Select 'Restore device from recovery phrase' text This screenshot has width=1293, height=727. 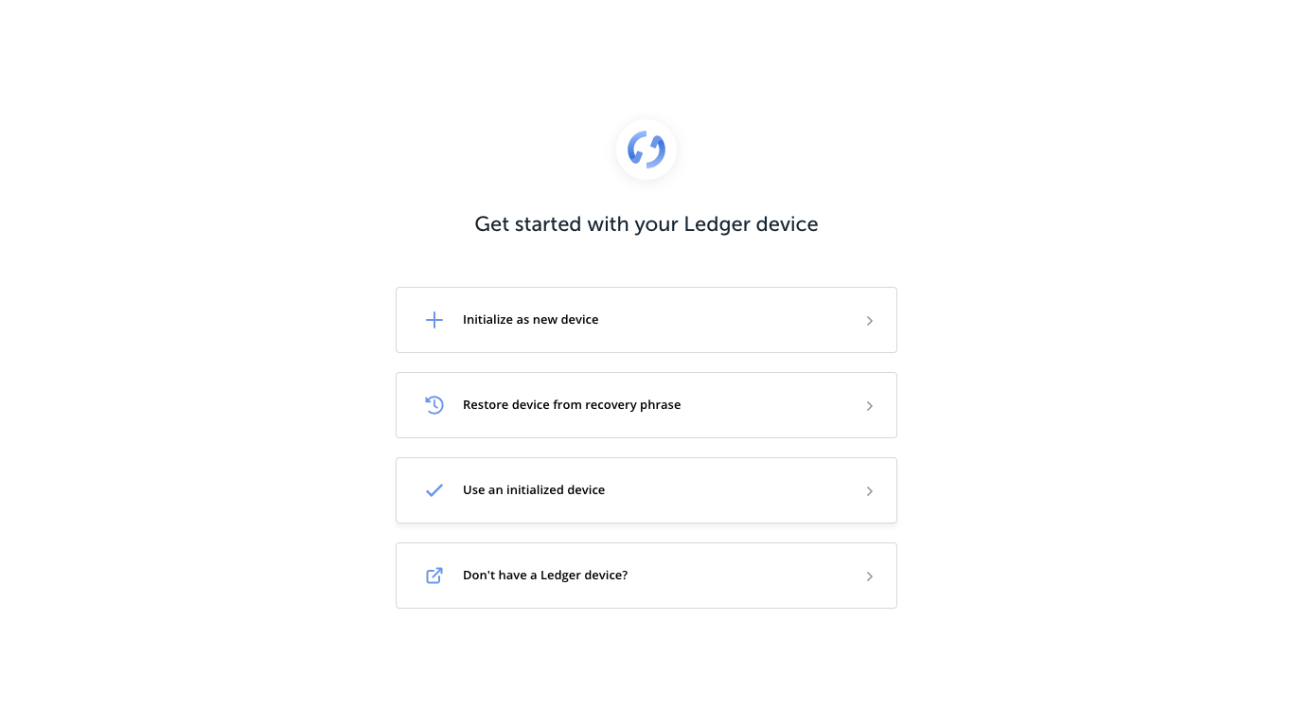(572, 405)
